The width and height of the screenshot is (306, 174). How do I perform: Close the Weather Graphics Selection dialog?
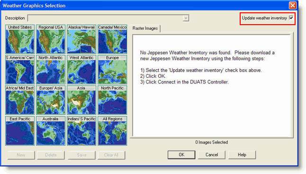(x=293, y=6)
